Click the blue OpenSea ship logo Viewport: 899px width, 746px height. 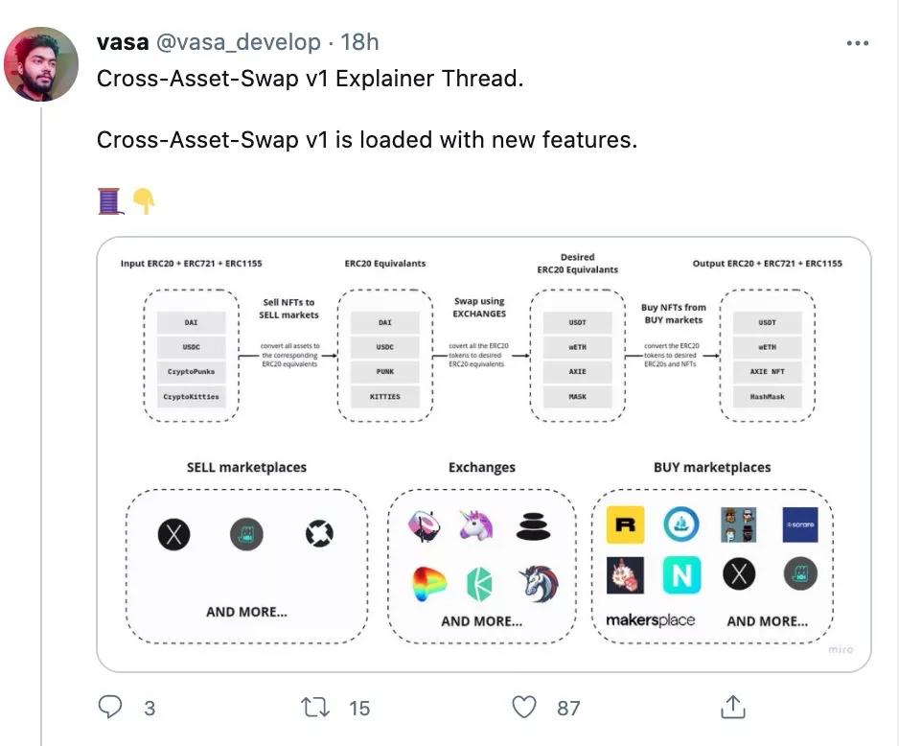(x=681, y=525)
